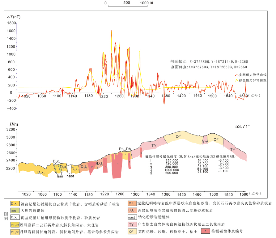
Task: Select the red magnetic body legend box
Action: (x=205, y=231)
